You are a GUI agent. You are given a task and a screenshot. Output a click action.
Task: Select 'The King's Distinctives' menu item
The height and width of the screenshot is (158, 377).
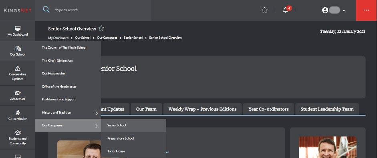coord(68,60)
